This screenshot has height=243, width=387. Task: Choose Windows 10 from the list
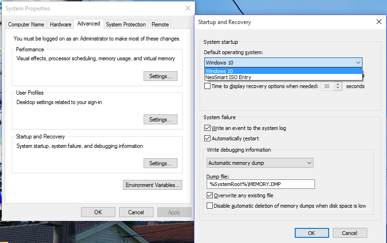[283, 71]
